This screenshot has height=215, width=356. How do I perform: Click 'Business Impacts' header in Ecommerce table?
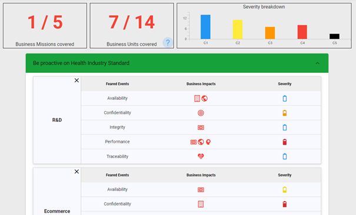201,175
